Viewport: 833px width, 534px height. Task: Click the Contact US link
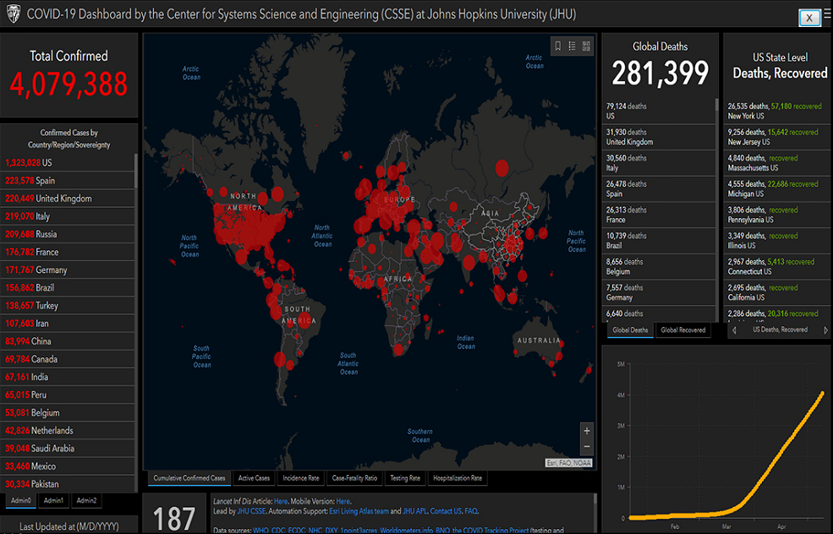446,511
